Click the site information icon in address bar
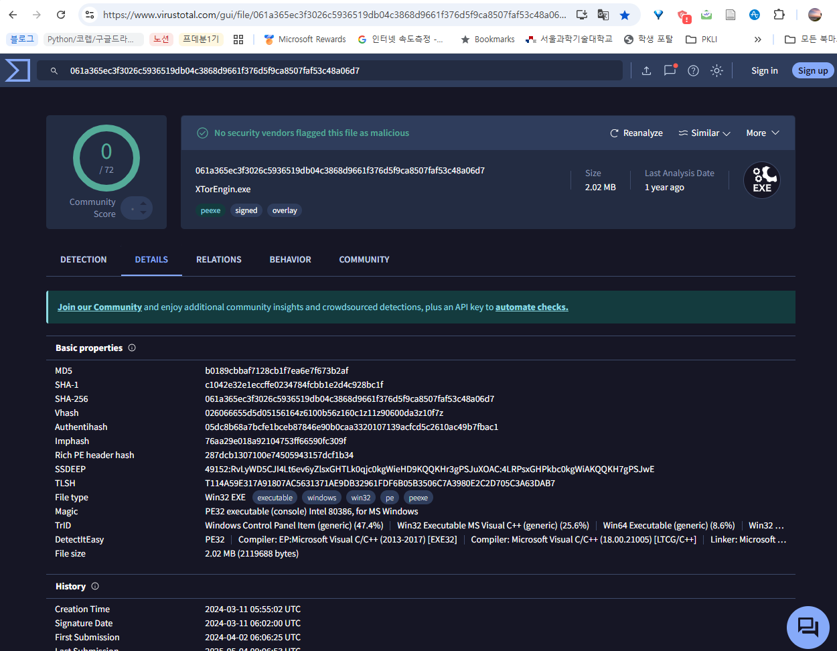837x651 pixels. click(90, 14)
